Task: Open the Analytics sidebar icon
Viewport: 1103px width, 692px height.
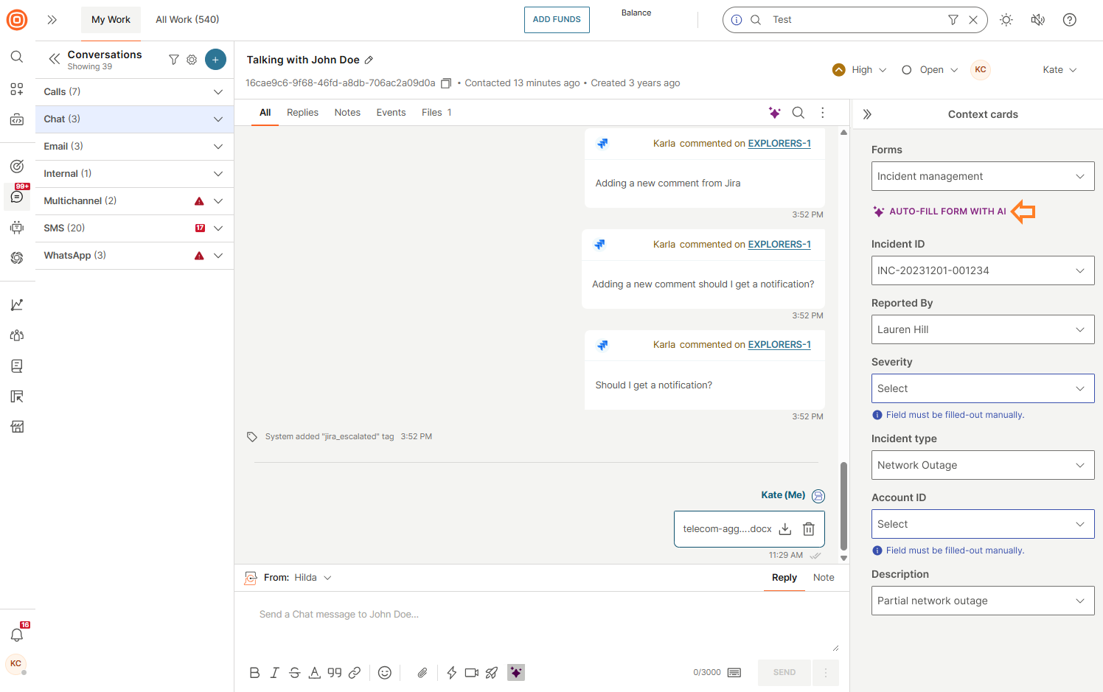Action: [17, 304]
